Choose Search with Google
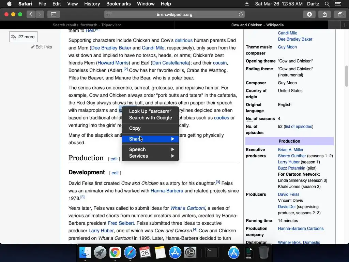Screen dimensions: 349x262 click(150, 118)
